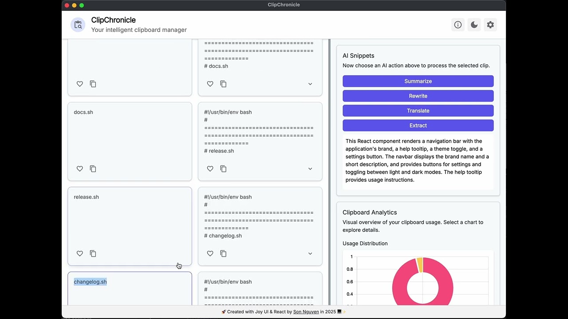The image size is (568, 319).
Task: Select the yellow segment of the usage donut chart
Action: point(419,265)
